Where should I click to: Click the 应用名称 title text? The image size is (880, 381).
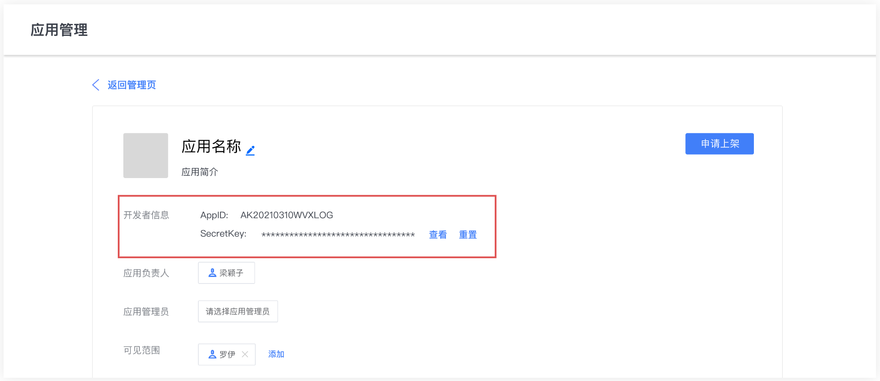click(x=211, y=146)
